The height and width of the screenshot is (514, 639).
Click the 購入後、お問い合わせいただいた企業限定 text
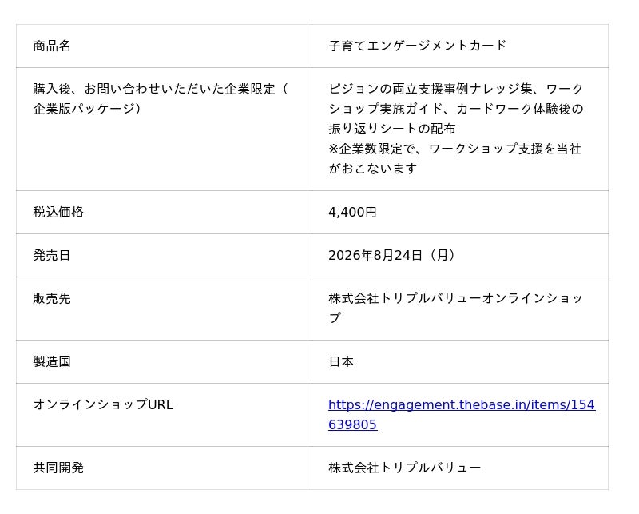click(154, 89)
